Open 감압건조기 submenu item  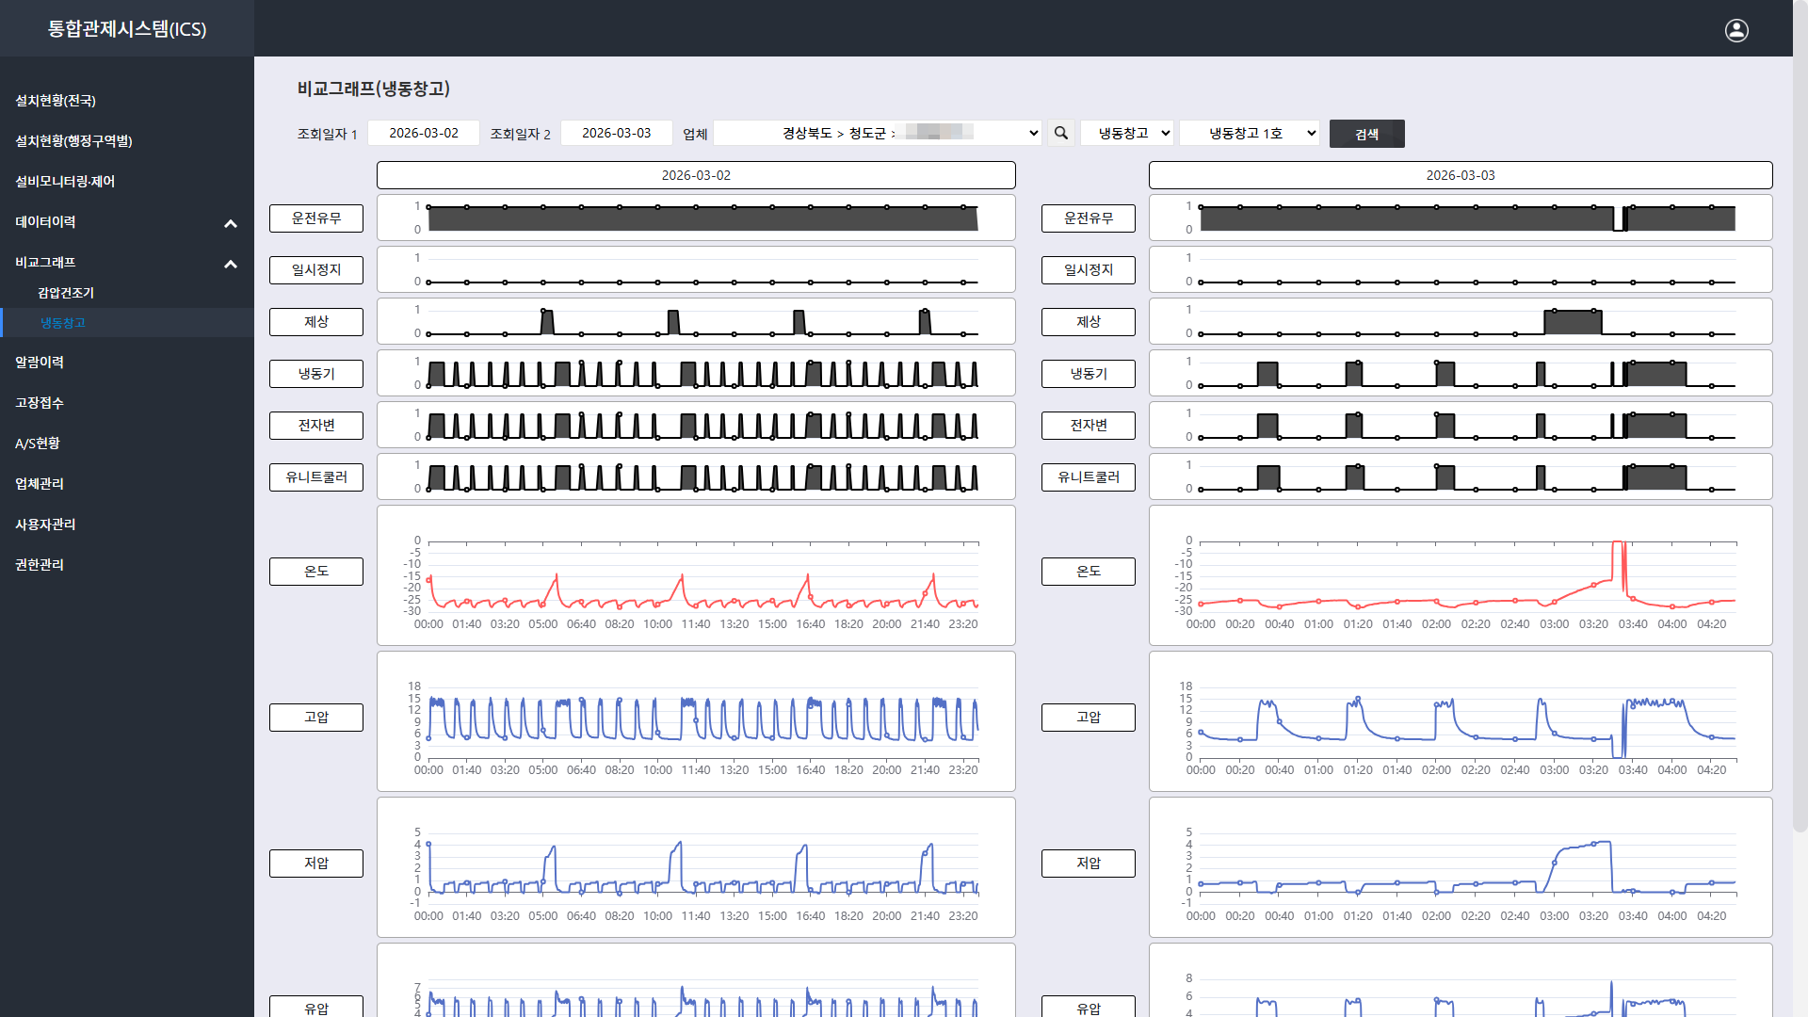pos(66,293)
